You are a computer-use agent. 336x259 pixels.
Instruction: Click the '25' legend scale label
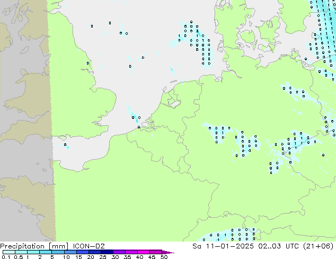(x=103, y=257)
